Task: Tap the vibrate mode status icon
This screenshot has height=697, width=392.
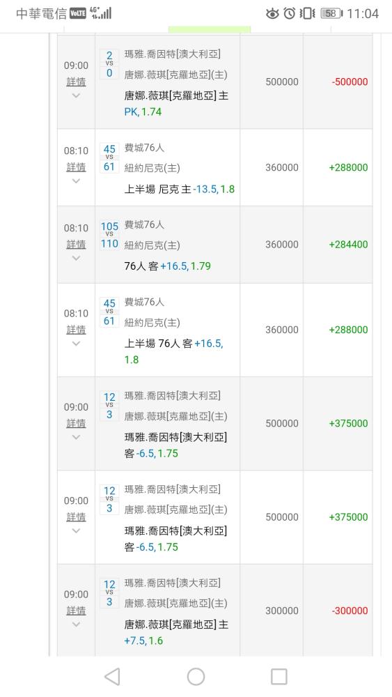Action: click(x=307, y=13)
